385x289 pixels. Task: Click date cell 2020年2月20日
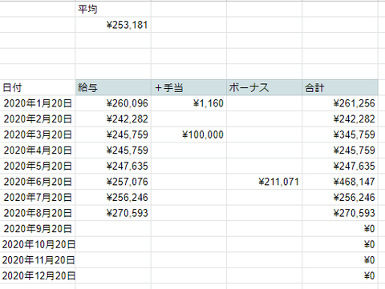click(x=38, y=119)
